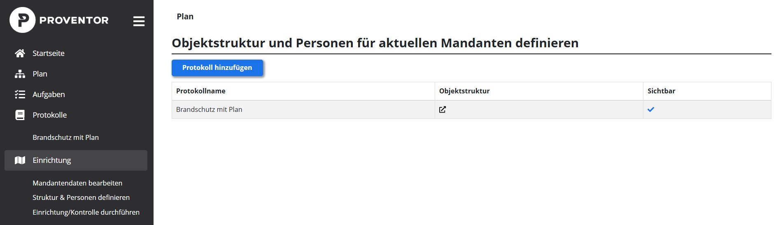The height and width of the screenshot is (225, 778).
Task: Open Objektstruktur external link icon for Brandschutz
Action: click(x=443, y=109)
